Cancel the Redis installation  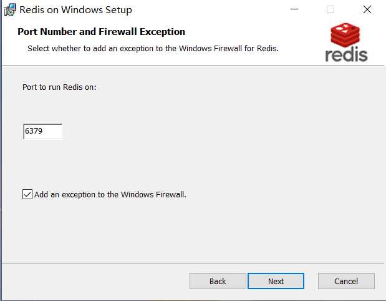point(346,281)
